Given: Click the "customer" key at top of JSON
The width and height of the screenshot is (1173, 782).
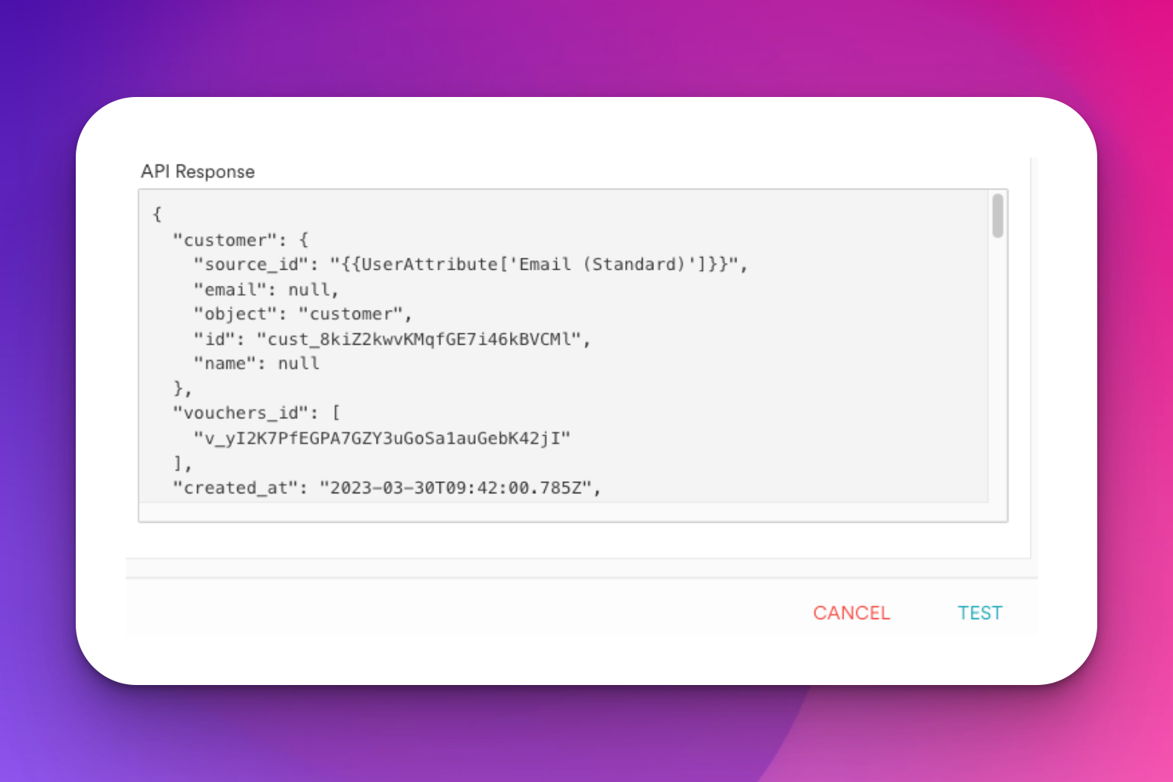Looking at the screenshot, I should tap(224, 240).
